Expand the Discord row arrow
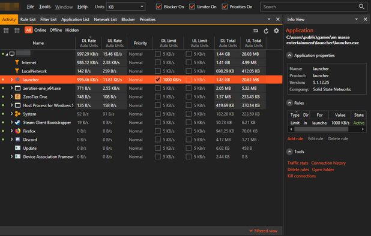This screenshot has width=371, height=236. [x=11, y=139]
